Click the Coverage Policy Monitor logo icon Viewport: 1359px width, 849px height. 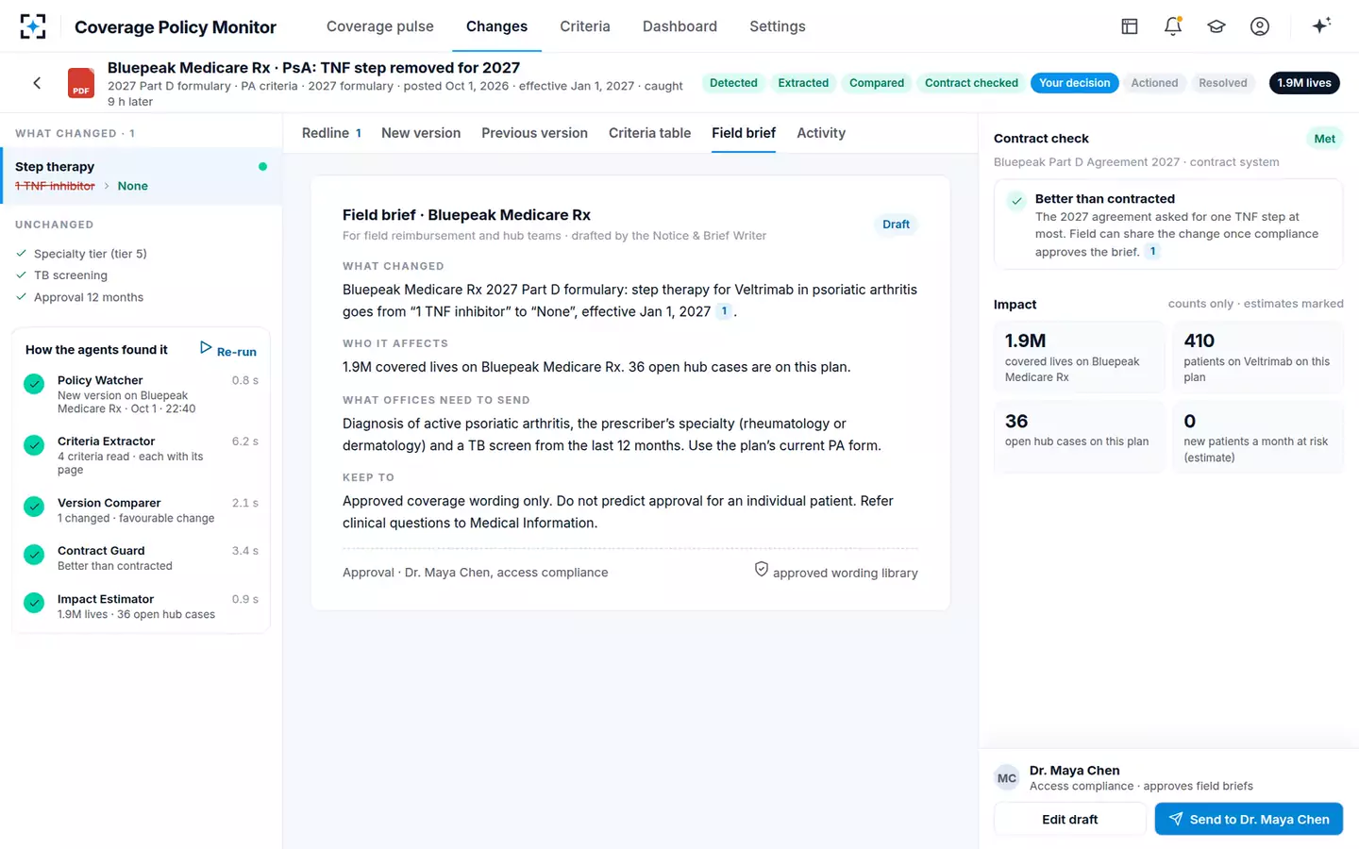pos(33,26)
